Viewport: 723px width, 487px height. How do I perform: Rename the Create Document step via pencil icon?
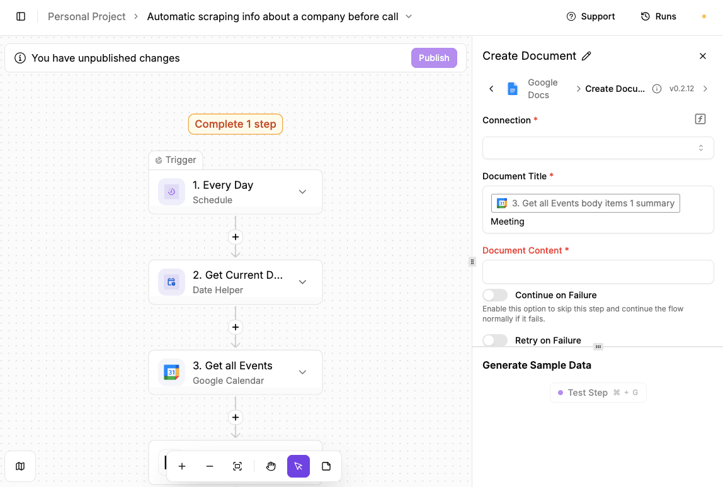point(587,56)
